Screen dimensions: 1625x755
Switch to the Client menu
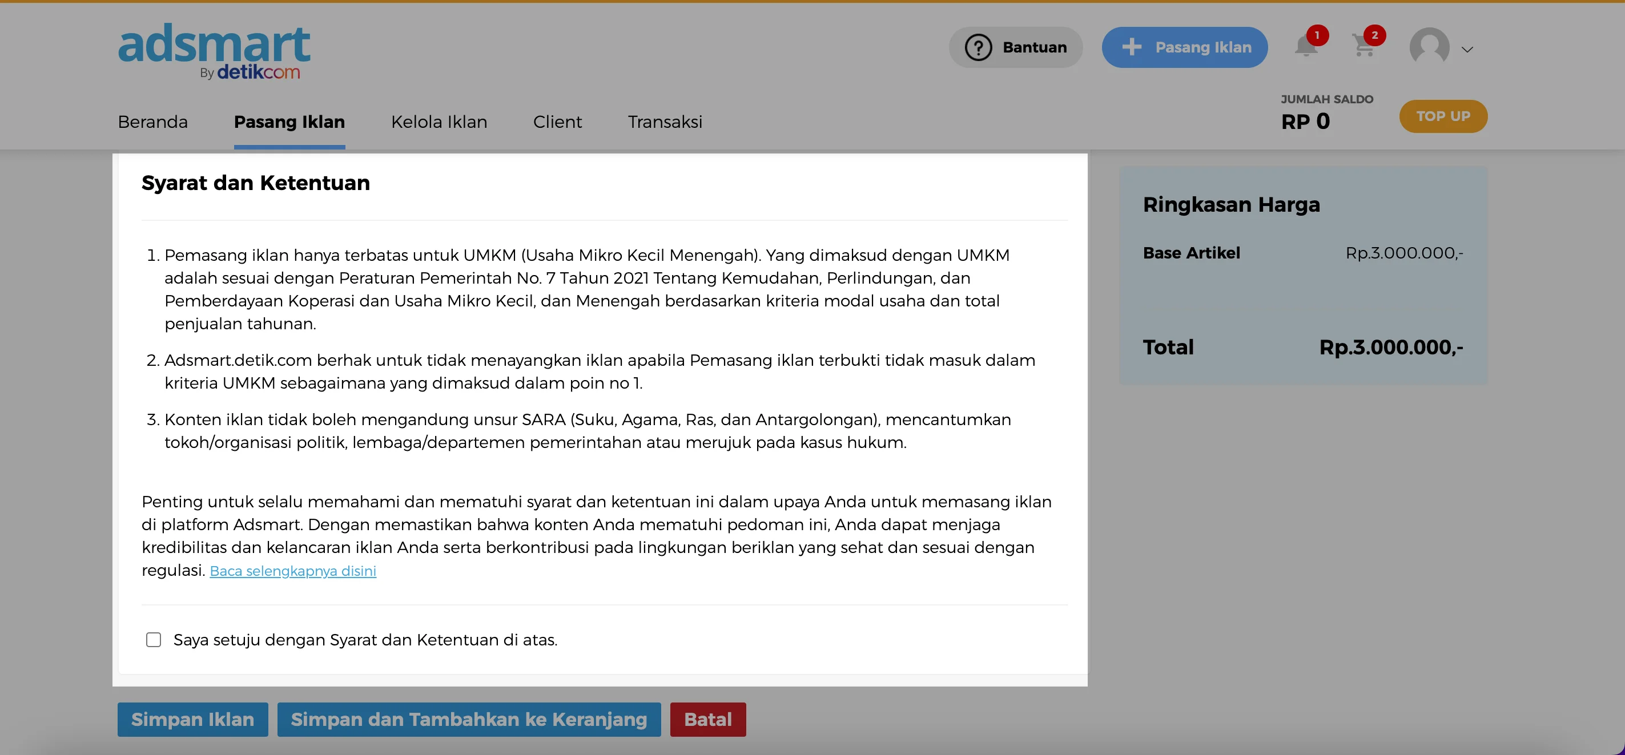(557, 122)
